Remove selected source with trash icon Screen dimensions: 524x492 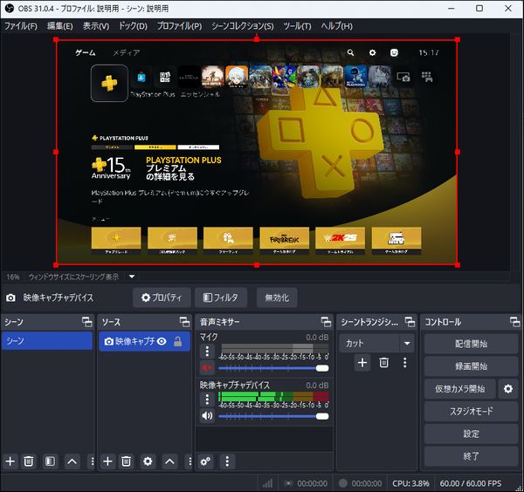[x=127, y=461]
